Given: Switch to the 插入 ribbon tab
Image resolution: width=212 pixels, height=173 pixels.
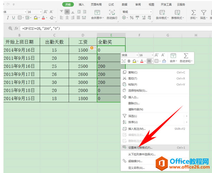Looking at the screenshot, I should point(81,4).
